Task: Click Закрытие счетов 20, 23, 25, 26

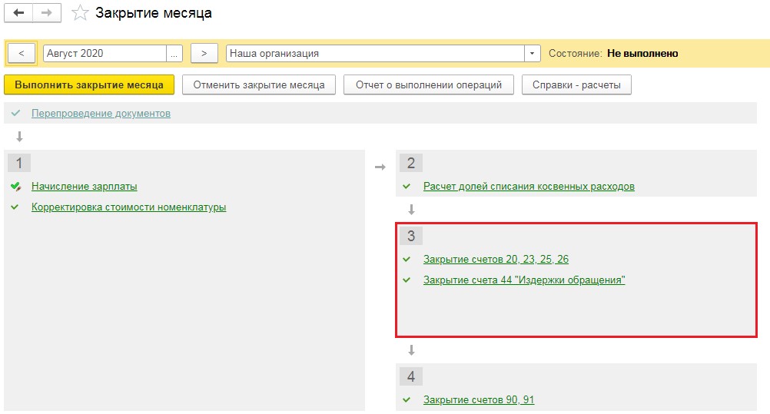Action: click(496, 260)
